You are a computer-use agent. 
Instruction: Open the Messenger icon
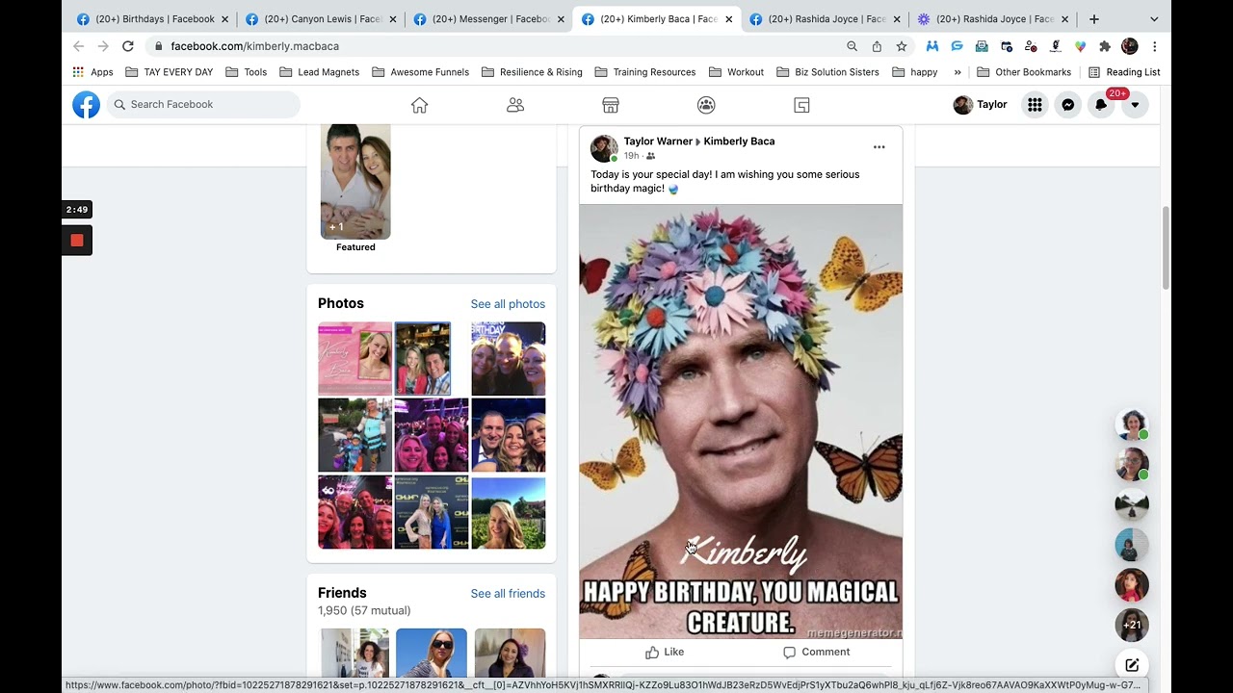coord(1068,105)
